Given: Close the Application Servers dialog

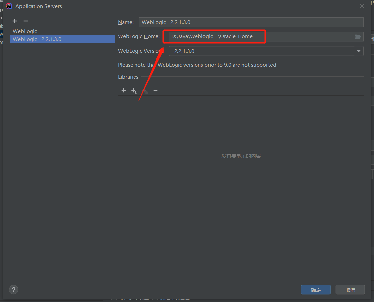Looking at the screenshot, I should (x=361, y=6).
